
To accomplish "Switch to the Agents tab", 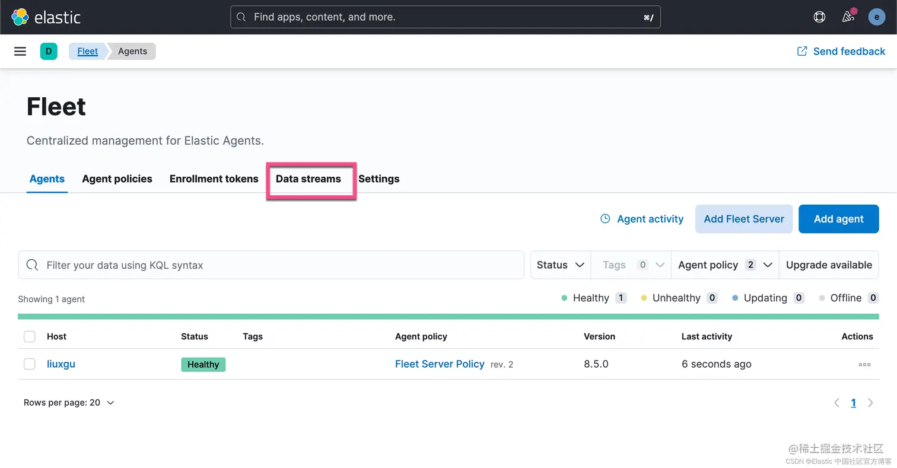I will coord(47,179).
